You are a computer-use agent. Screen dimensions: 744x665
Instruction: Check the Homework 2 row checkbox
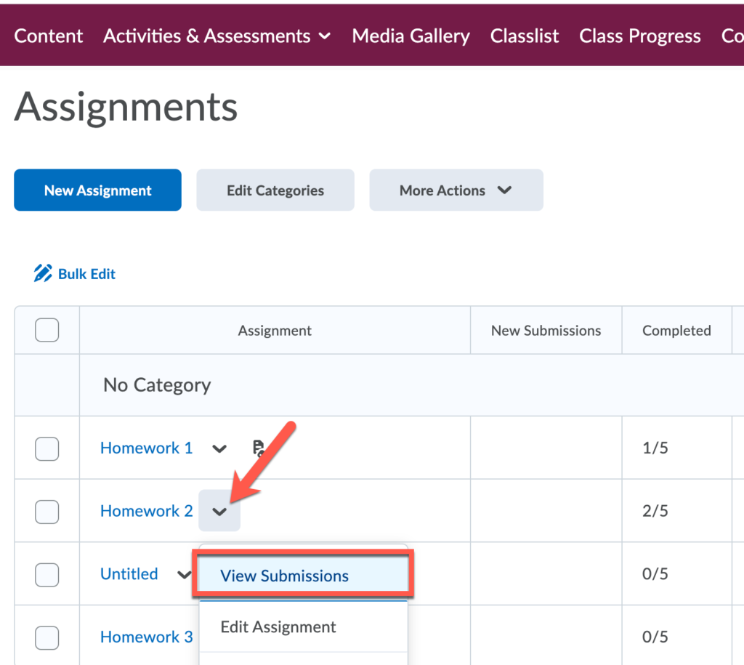pyautogui.click(x=46, y=512)
